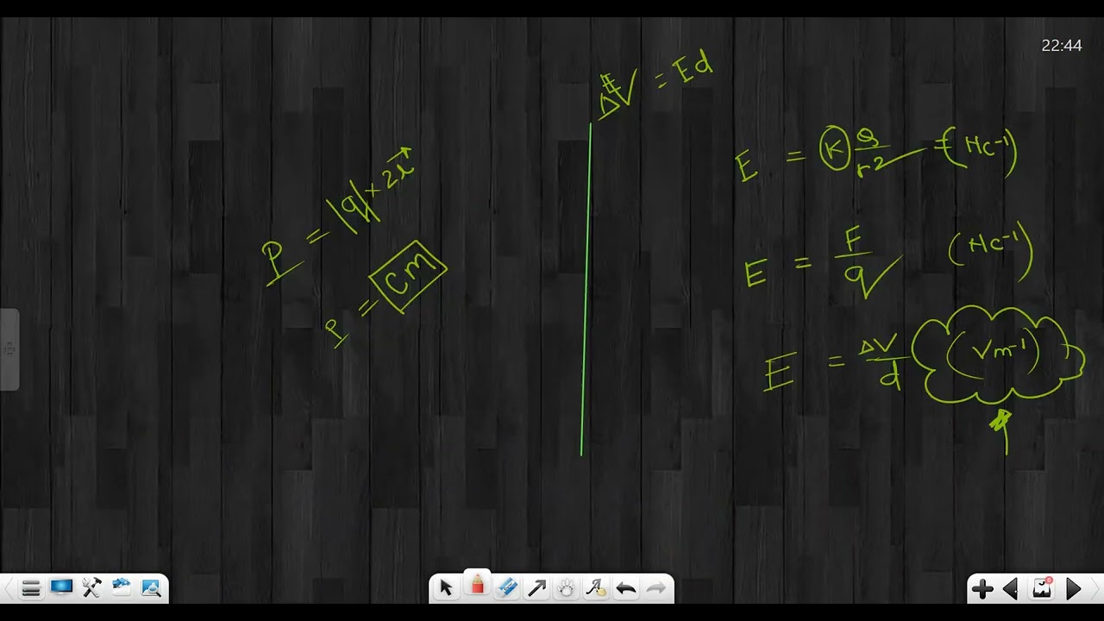
Task: Click the desktop monitor icon
Action: click(x=61, y=588)
